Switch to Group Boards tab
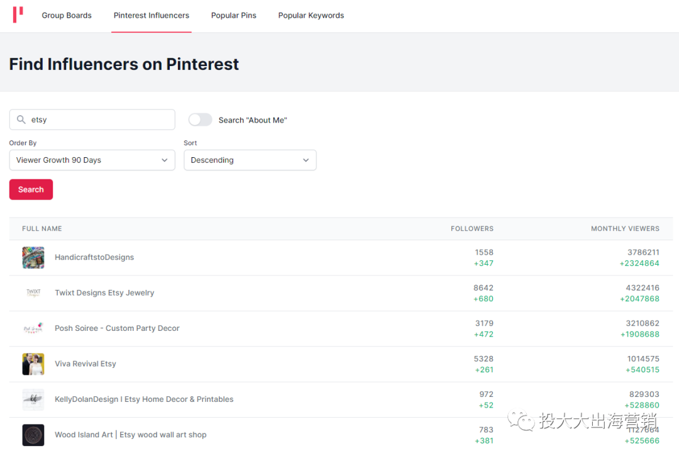The image size is (679, 451). click(67, 15)
